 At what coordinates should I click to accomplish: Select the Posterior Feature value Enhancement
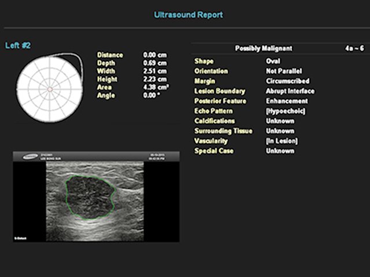pyautogui.click(x=287, y=101)
